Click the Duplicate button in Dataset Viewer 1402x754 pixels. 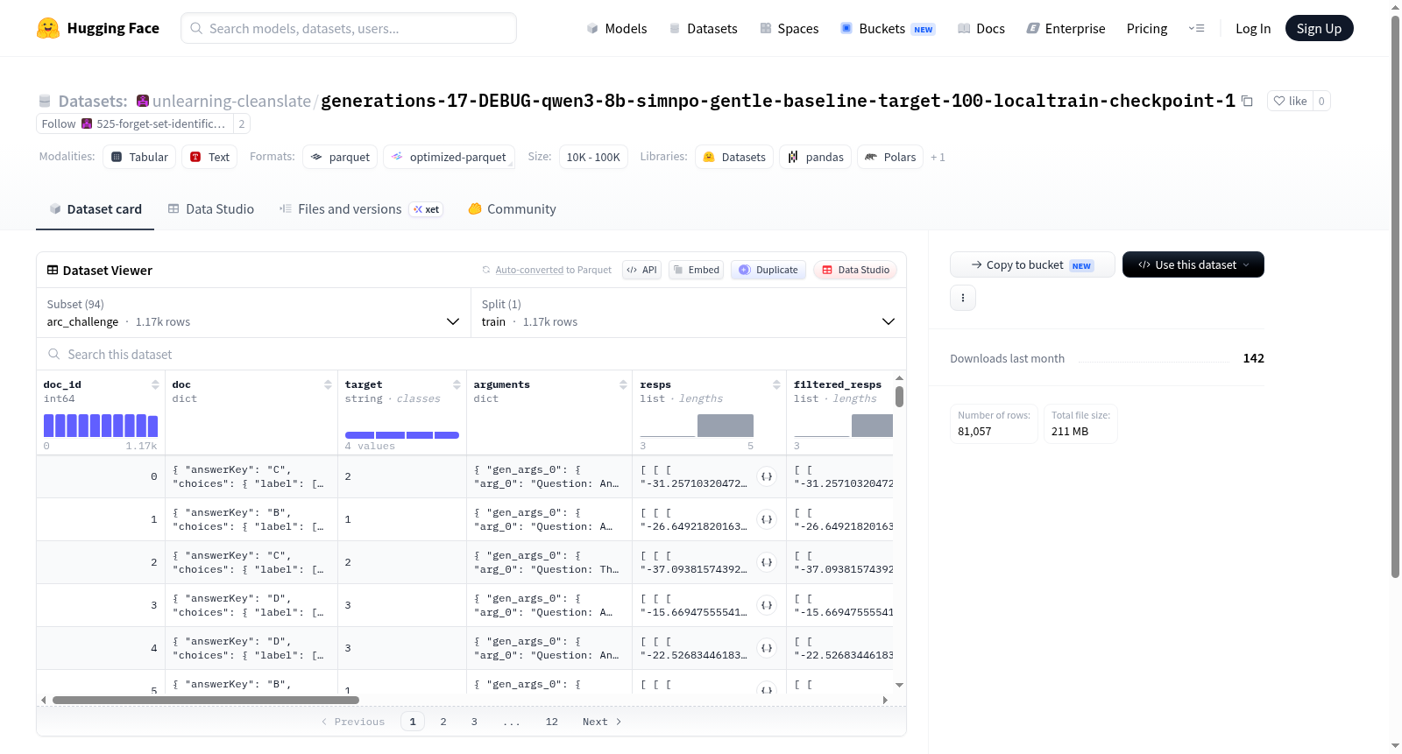768,270
